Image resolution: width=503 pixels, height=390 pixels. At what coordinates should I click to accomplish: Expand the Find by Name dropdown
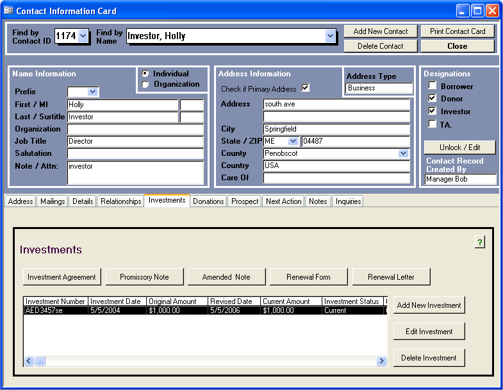point(330,37)
